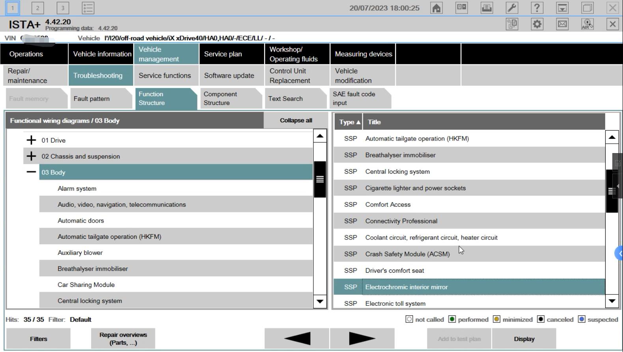Select Comfort Access SSP row
Image resolution: width=623 pixels, height=352 pixels.
pos(469,204)
